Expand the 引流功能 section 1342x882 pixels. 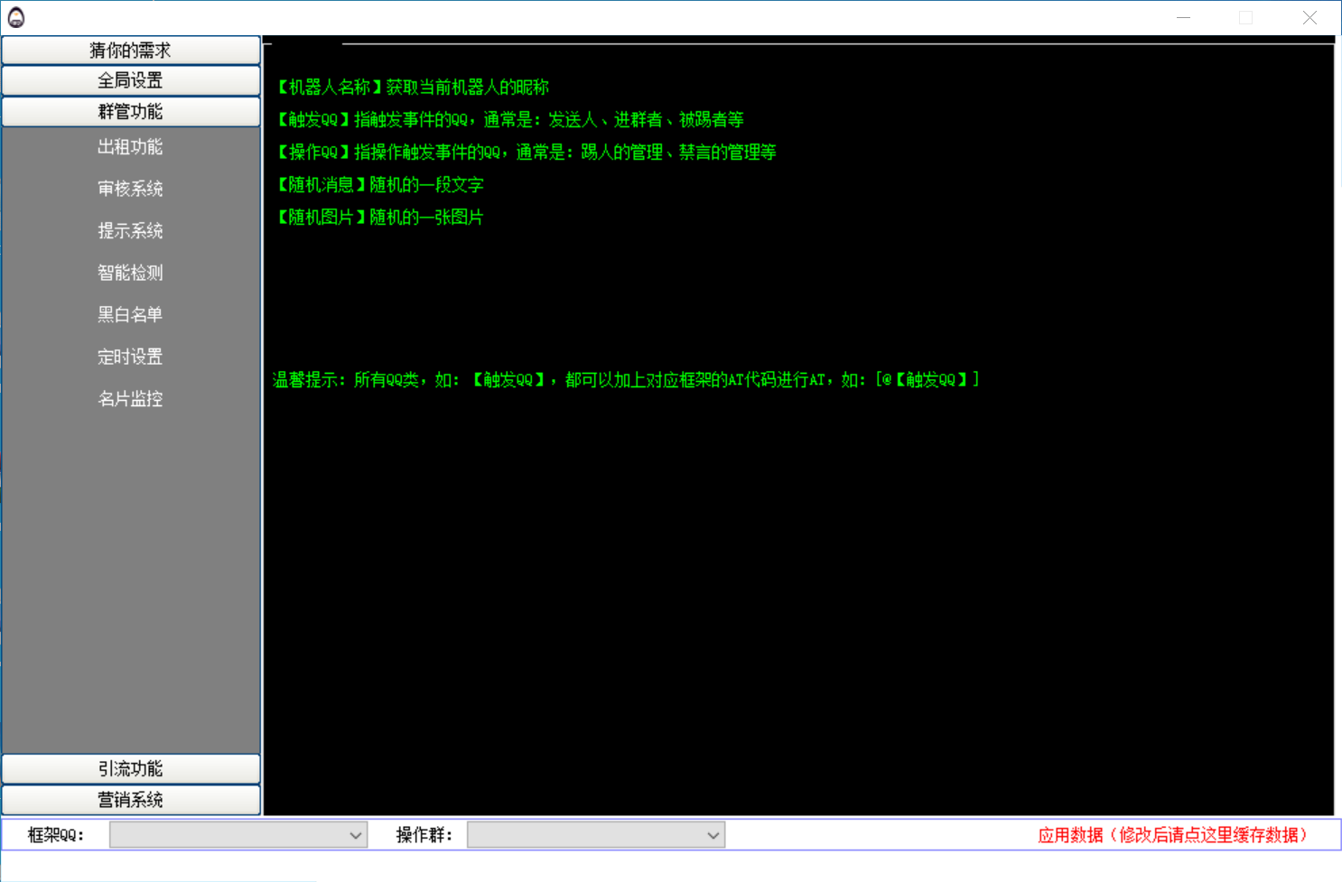131,769
